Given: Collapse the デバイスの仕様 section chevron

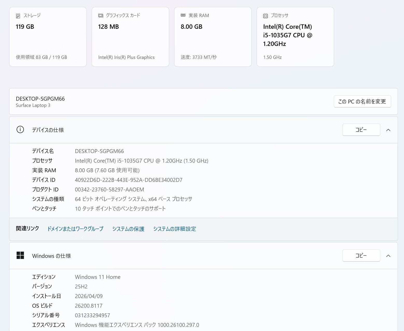Looking at the screenshot, I should [x=388, y=130].
